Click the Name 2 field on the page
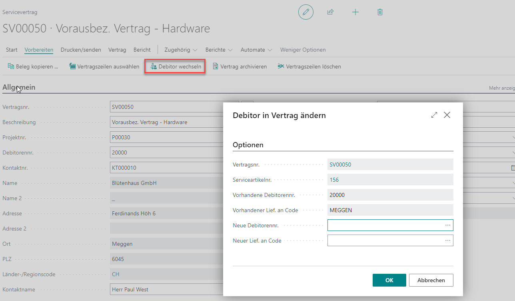This screenshot has width=515, height=301. [166, 198]
